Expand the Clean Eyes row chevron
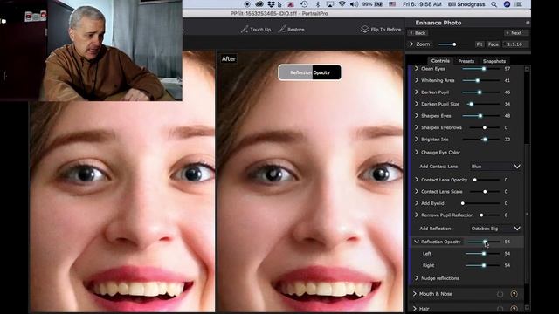This screenshot has height=314, width=559. [x=416, y=68]
